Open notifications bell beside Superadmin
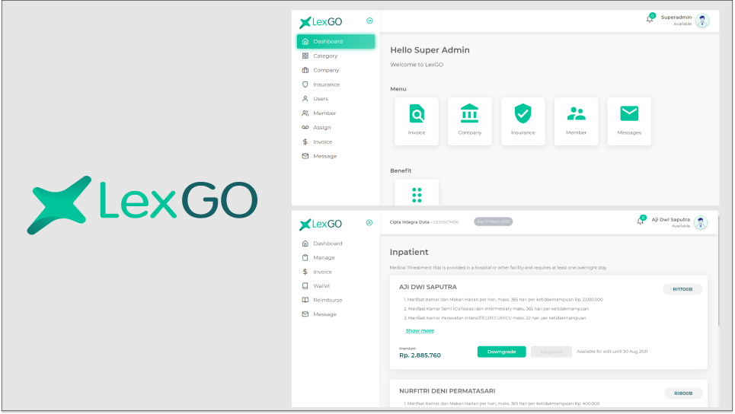 [650, 19]
